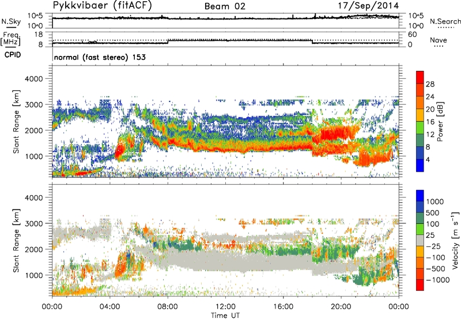The width and height of the screenshot is (461, 319).
Task: Click the 'Pykkvibaer (fitACF)' title text
Action: click(103, 5)
